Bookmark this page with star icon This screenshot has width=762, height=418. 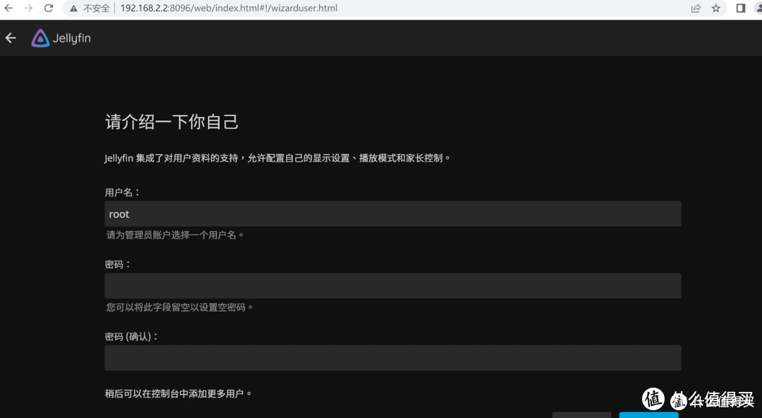(x=716, y=8)
